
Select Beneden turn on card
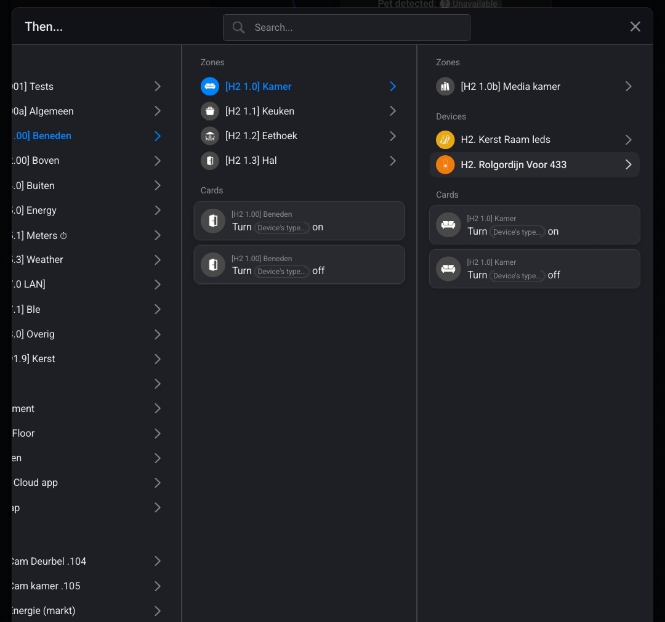(x=299, y=221)
